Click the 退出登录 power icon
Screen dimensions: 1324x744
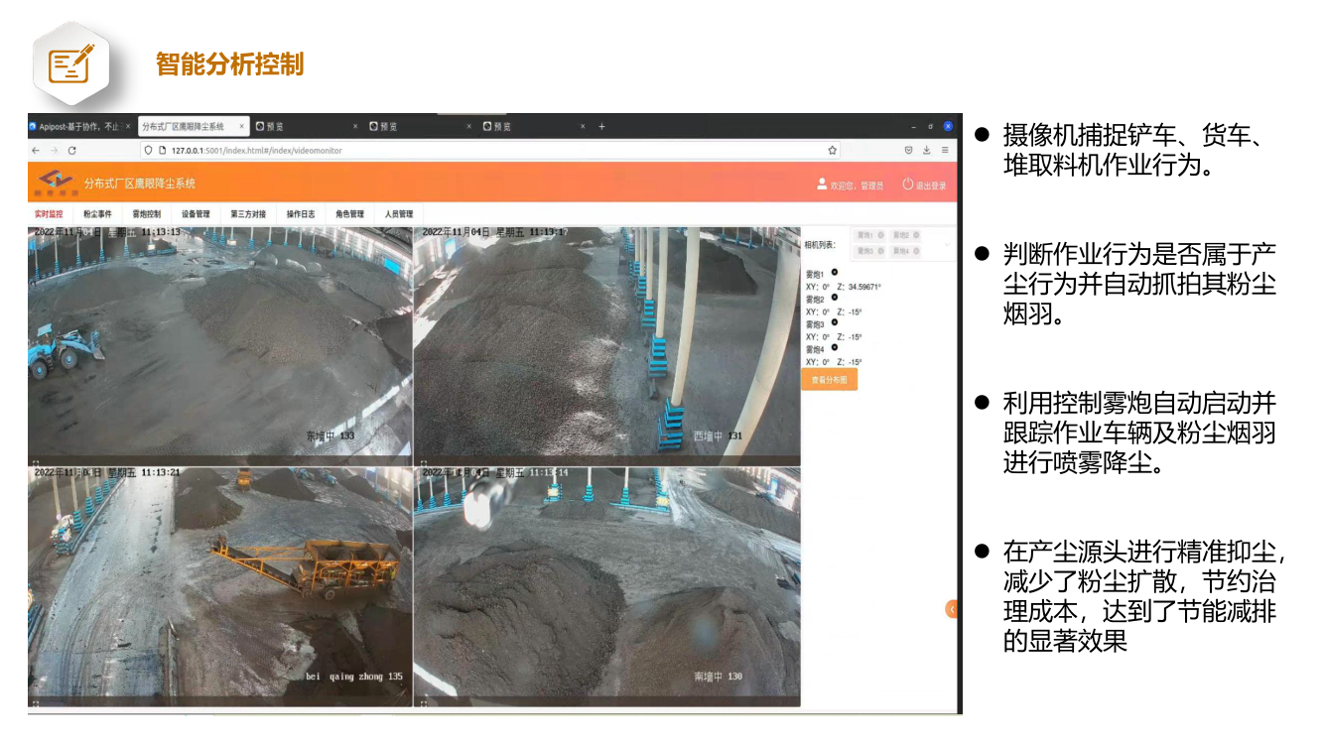[x=907, y=185]
